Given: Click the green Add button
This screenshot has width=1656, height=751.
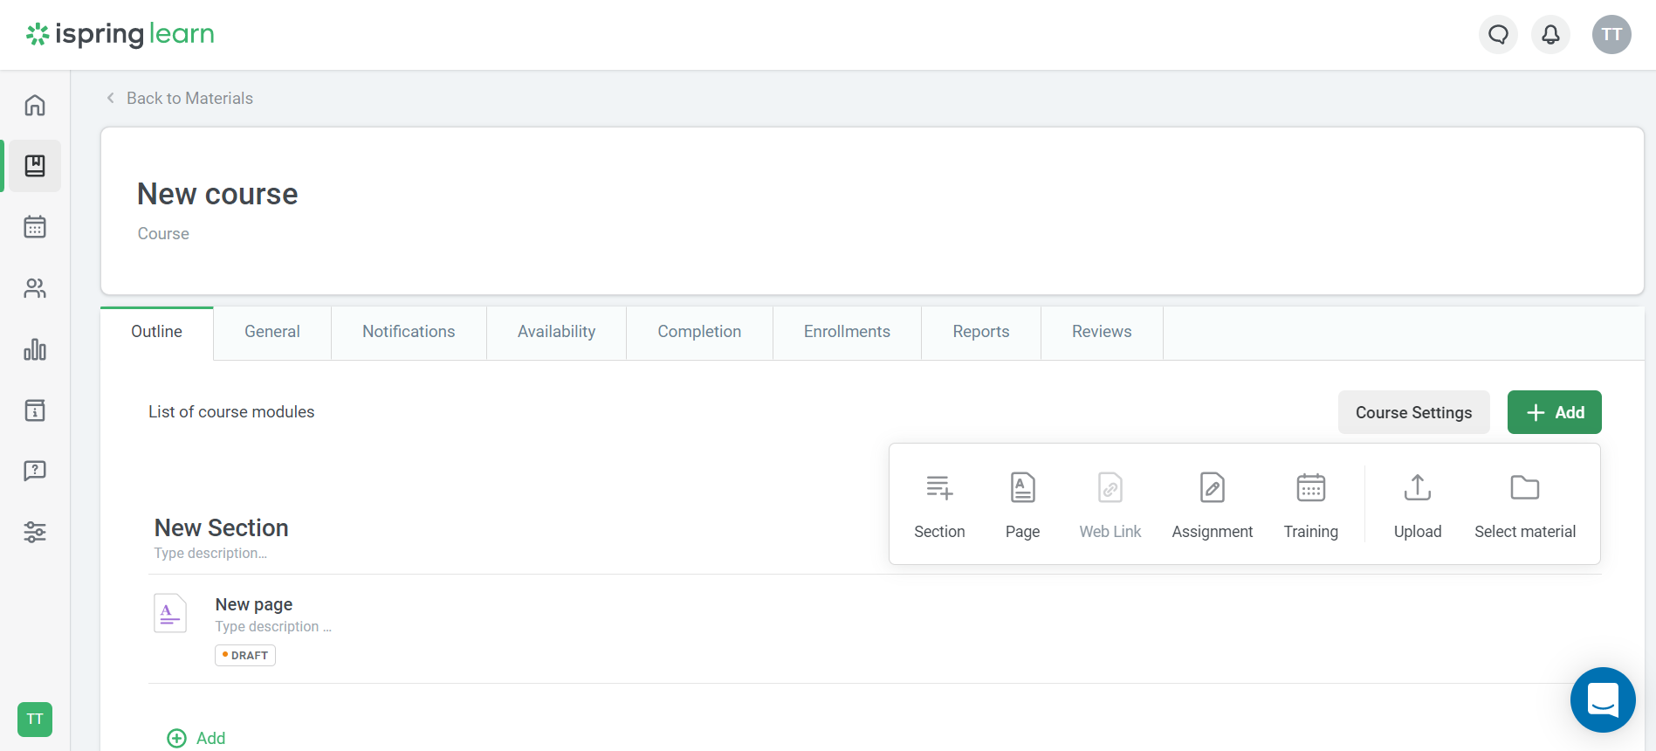Looking at the screenshot, I should pyautogui.click(x=1555, y=412).
